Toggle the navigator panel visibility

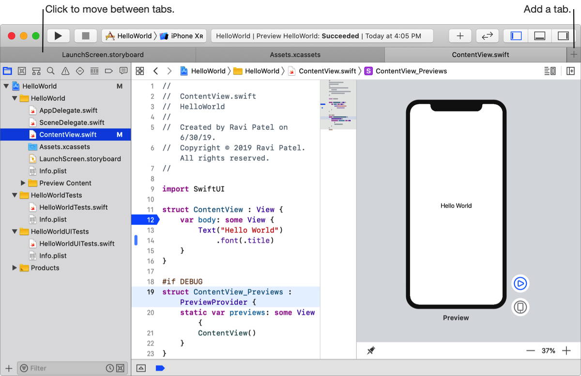click(x=516, y=36)
